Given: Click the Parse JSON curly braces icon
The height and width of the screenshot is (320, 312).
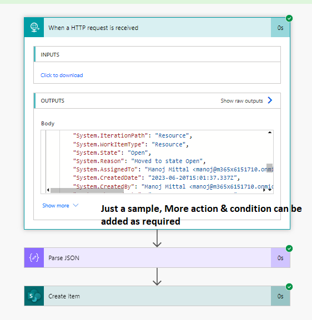Looking at the screenshot, I should [x=34, y=258].
